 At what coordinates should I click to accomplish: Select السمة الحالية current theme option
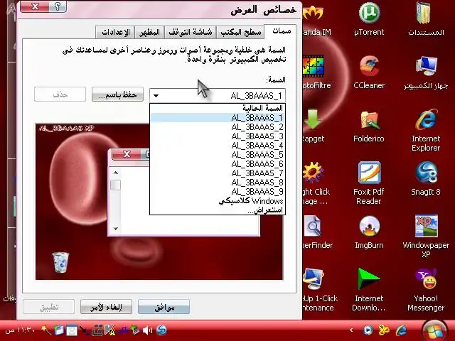click(x=218, y=109)
